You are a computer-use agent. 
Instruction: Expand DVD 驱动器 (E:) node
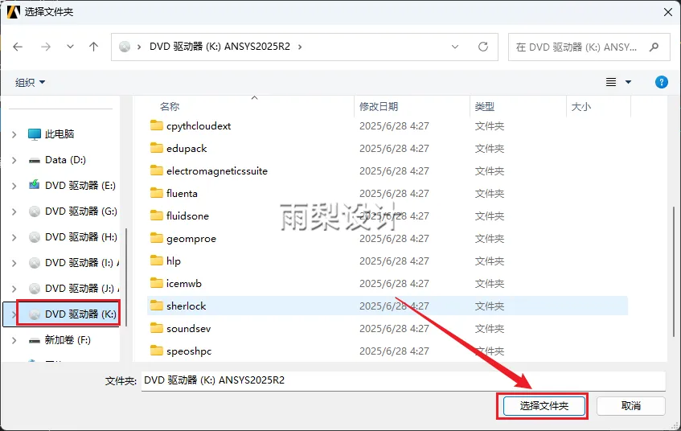14,186
